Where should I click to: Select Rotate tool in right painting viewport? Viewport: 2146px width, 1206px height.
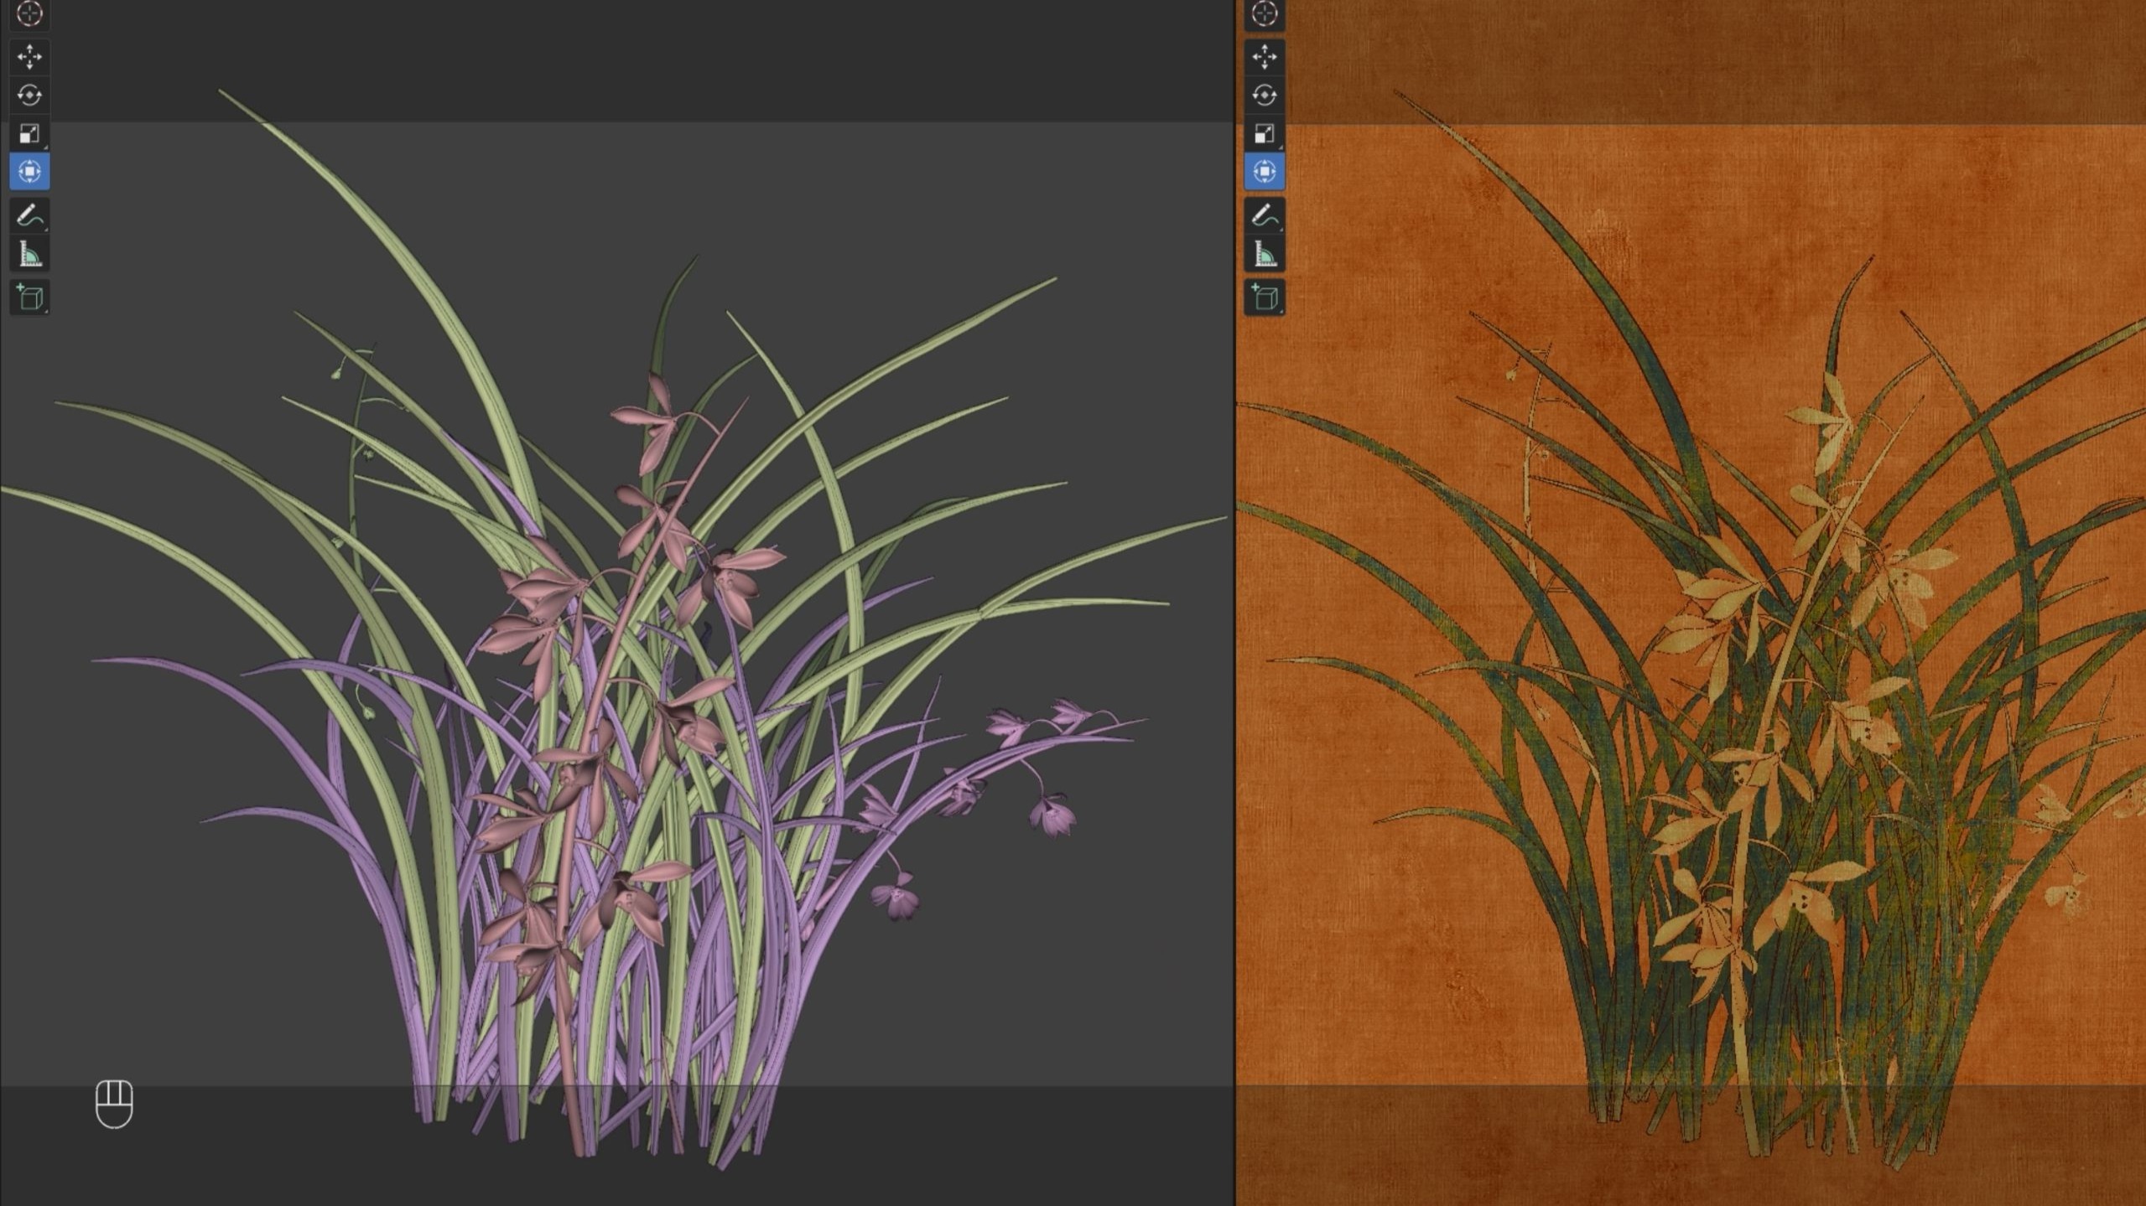point(1264,96)
